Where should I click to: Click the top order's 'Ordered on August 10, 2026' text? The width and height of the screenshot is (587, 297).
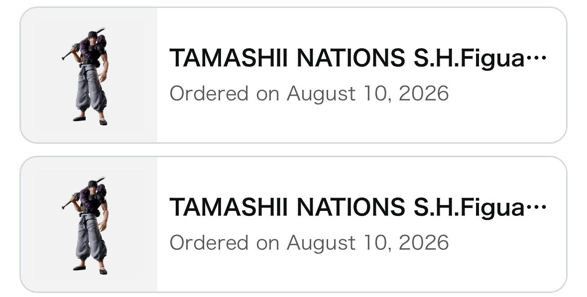click(x=309, y=94)
